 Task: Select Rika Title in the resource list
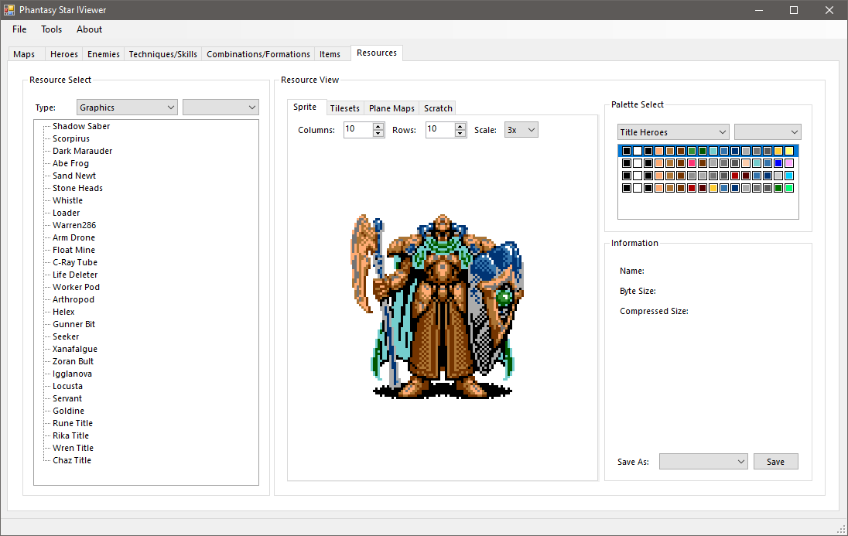(70, 436)
